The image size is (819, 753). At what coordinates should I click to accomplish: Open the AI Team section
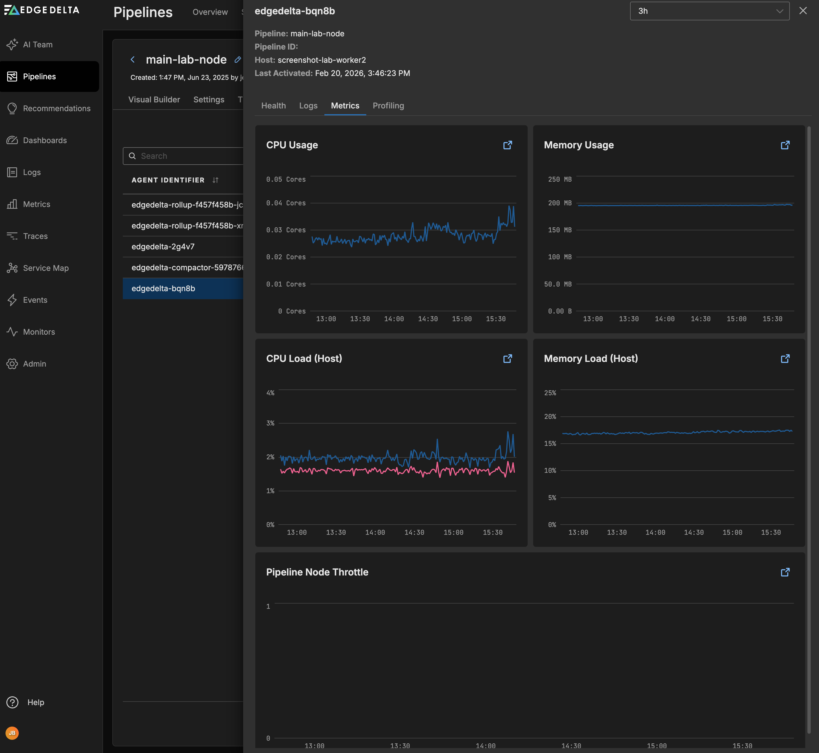click(37, 44)
